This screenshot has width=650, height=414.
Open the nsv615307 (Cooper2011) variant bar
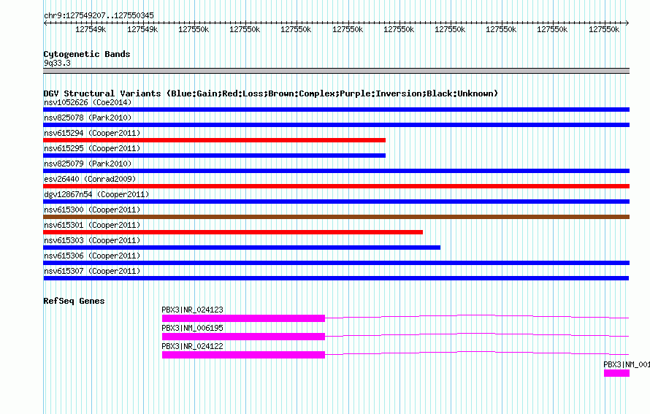tap(336, 278)
